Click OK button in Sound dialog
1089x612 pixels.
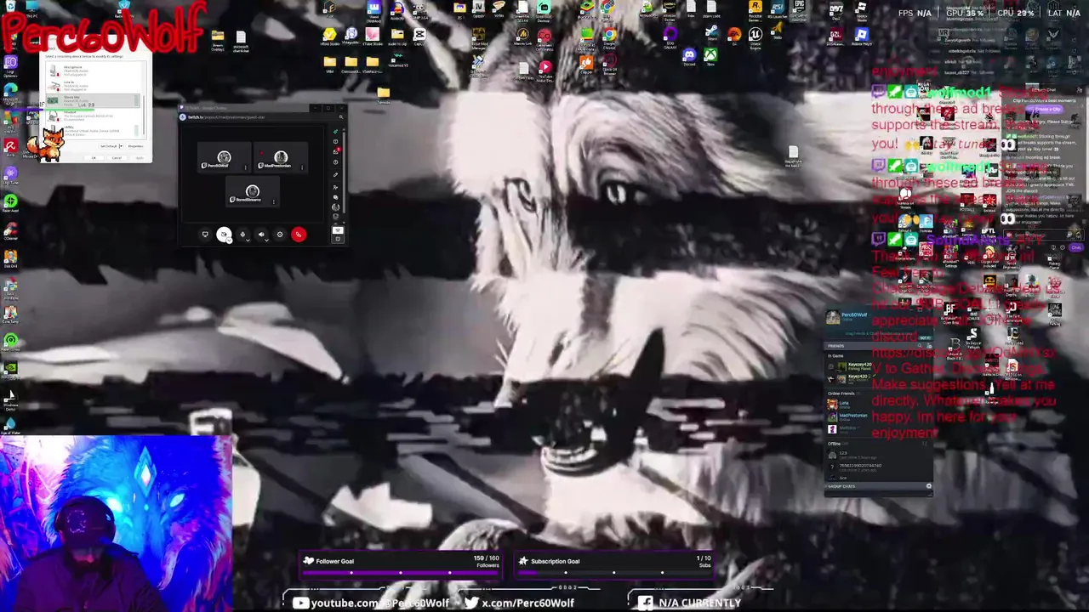(94, 158)
